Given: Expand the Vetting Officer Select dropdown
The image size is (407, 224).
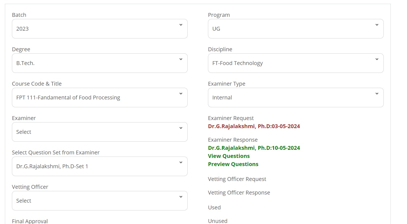Looking at the screenshot, I should 100,201.
